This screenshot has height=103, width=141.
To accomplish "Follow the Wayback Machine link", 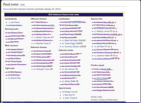I will pyautogui.click(x=26, y=9).
